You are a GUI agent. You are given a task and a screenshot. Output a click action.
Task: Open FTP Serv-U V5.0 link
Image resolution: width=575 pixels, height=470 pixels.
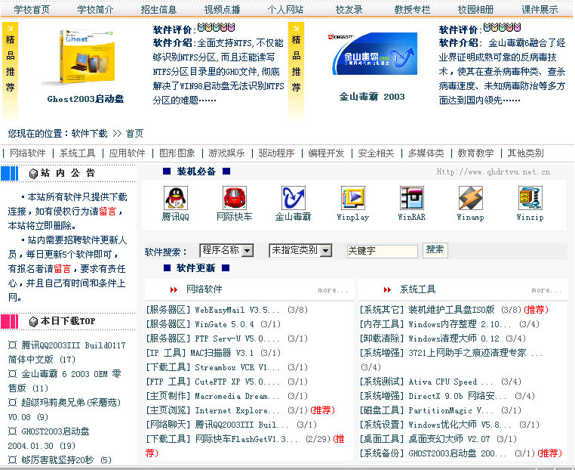coord(237,339)
